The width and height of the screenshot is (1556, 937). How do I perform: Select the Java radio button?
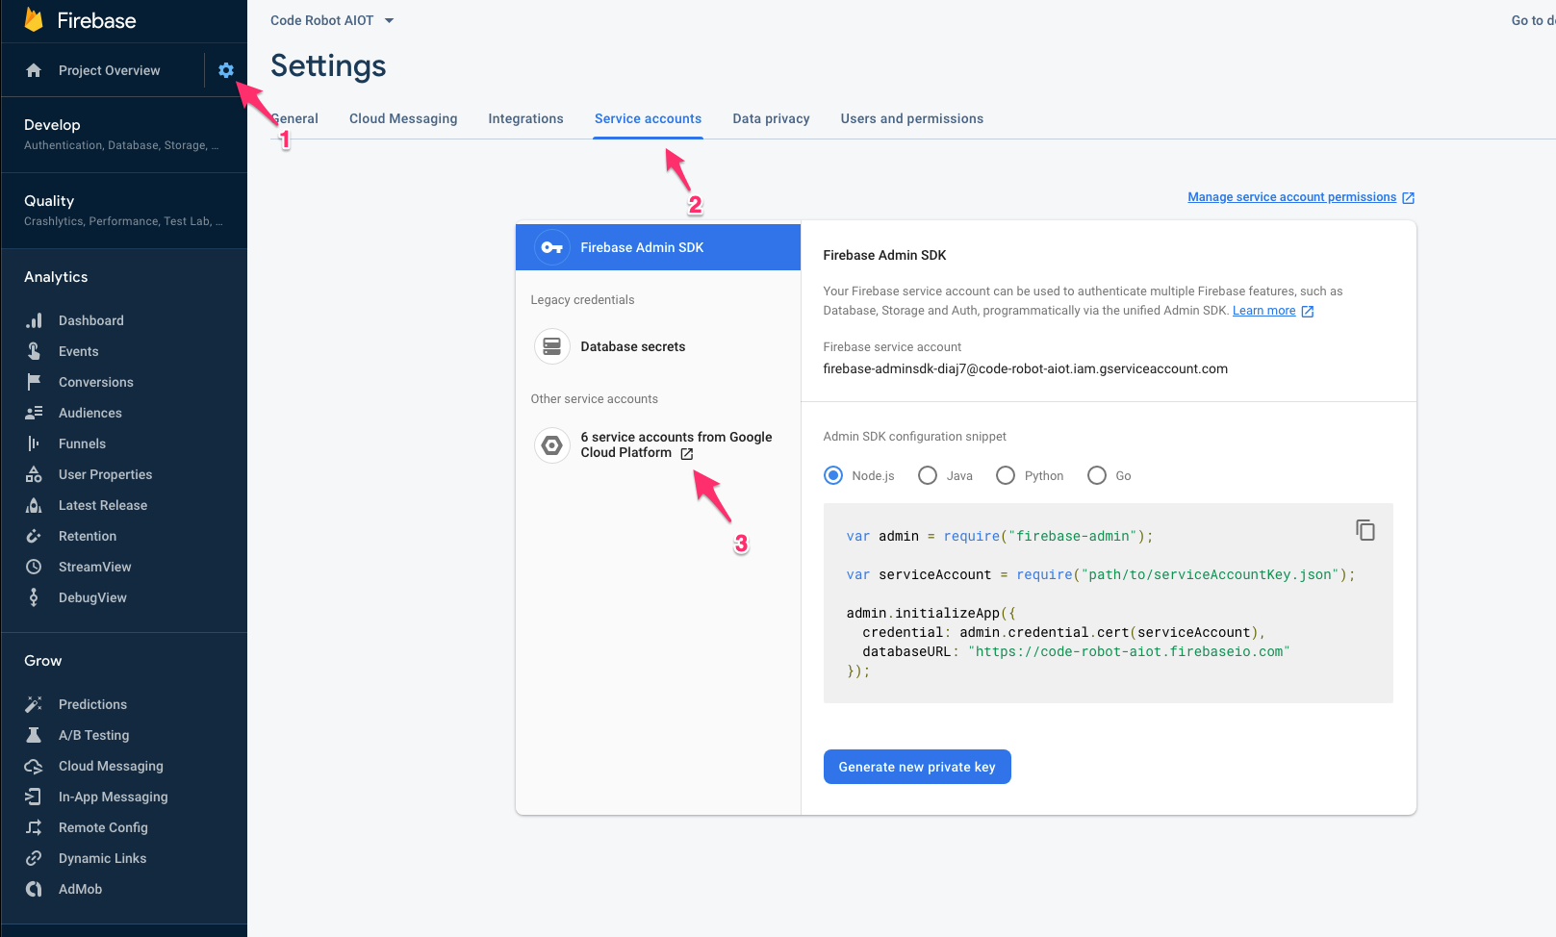click(928, 475)
